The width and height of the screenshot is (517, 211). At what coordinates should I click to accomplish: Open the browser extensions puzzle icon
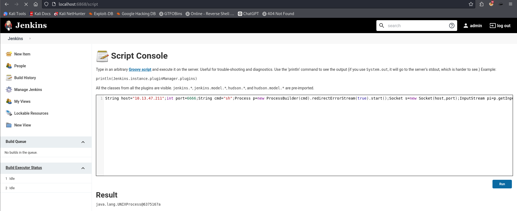click(x=482, y=4)
